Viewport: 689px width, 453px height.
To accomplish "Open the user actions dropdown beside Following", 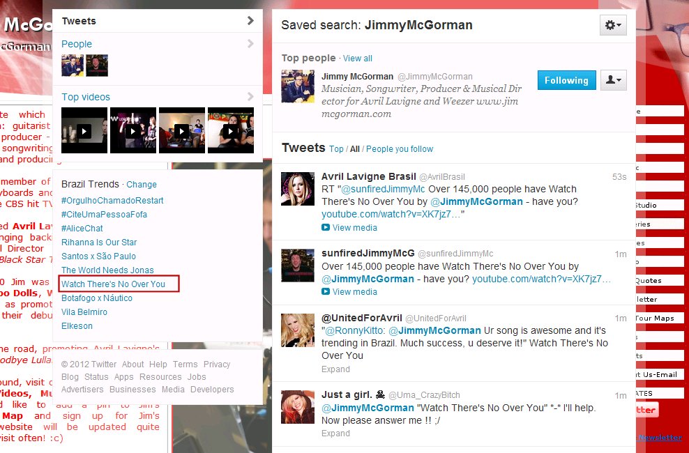I will [x=614, y=80].
